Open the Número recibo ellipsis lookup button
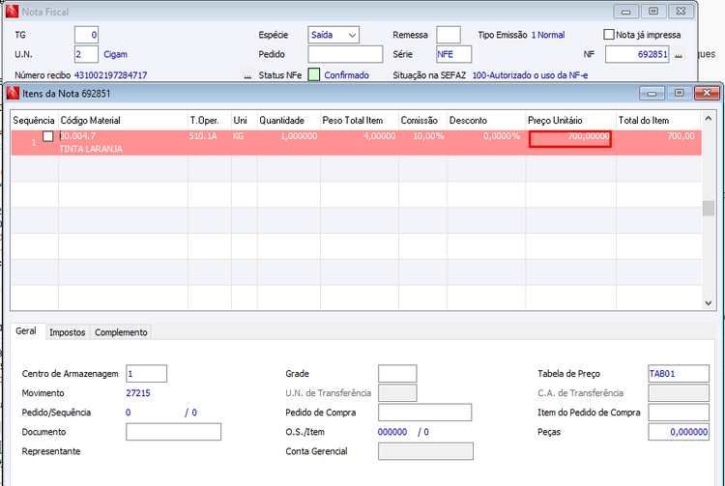Image resolution: width=725 pixels, height=486 pixels. point(247,74)
